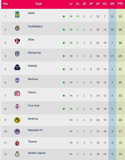The width and height of the screenshot is (125, 160).
Task: Click the Cruz Azul club crest
Action: 17,107
